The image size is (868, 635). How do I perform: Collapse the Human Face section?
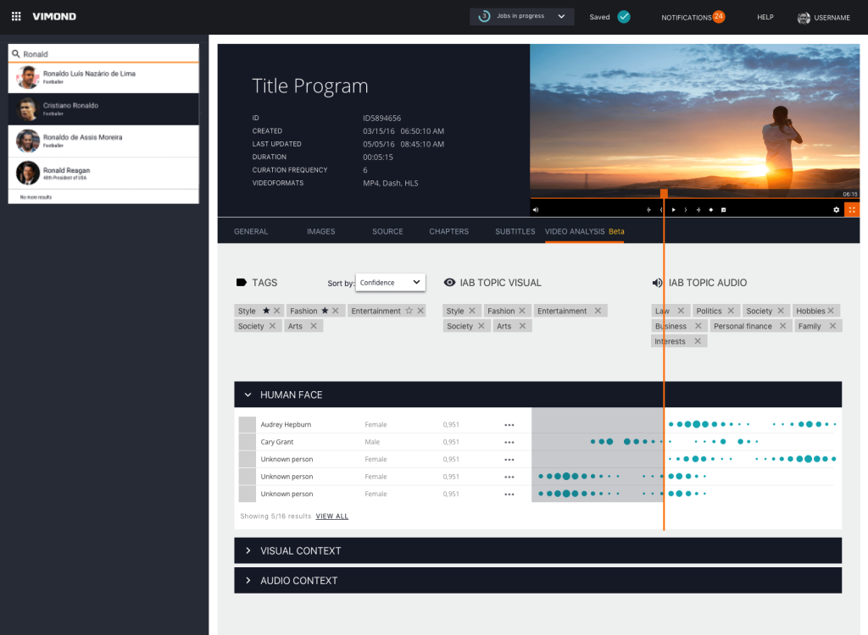coord(248,395)
